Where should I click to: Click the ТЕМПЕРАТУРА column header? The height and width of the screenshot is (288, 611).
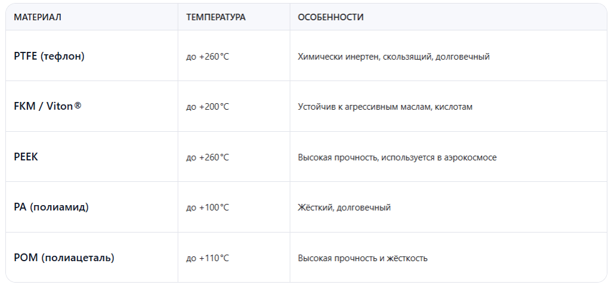(216, 17)
